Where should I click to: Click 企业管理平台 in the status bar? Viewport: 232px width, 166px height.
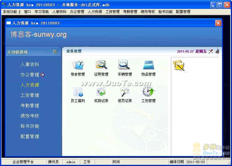(23, 162)
